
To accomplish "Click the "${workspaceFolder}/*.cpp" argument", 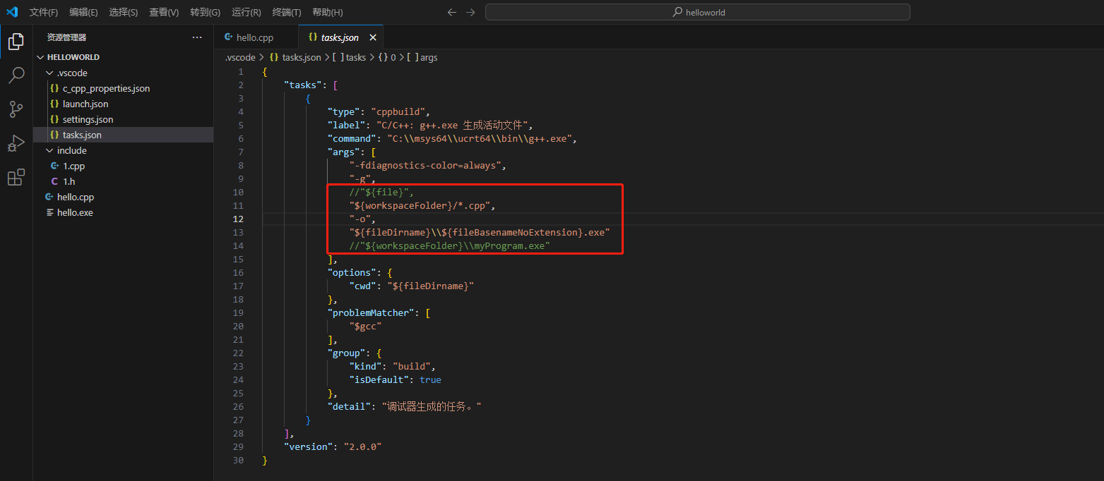I will tap(420, 205).
